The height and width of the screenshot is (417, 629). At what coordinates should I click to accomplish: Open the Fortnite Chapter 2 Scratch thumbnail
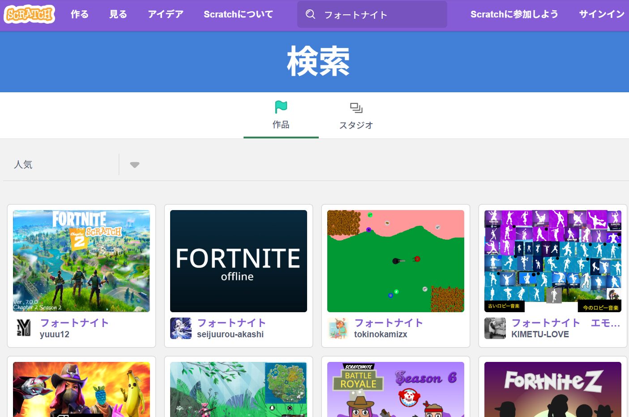[x=81, y=261]
